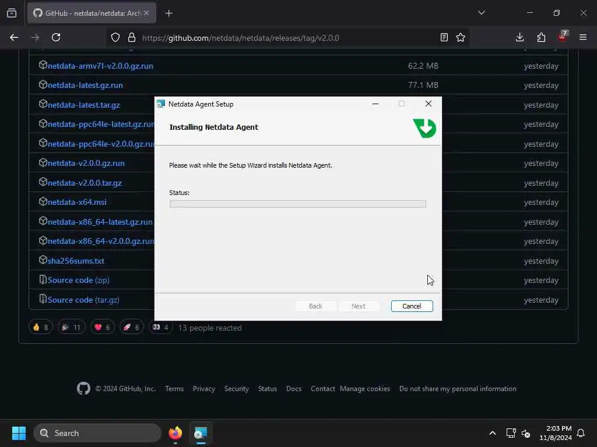Download Source code (tar.gz)
This screenshot has height=447, width=597.
83,300
